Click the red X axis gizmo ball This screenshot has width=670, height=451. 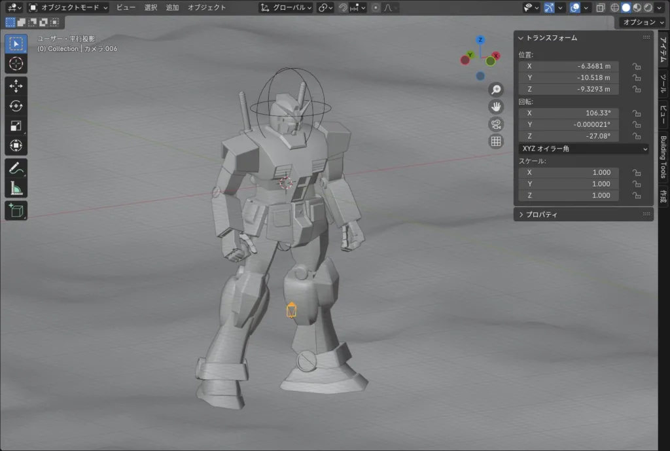[x=496, y=56]
